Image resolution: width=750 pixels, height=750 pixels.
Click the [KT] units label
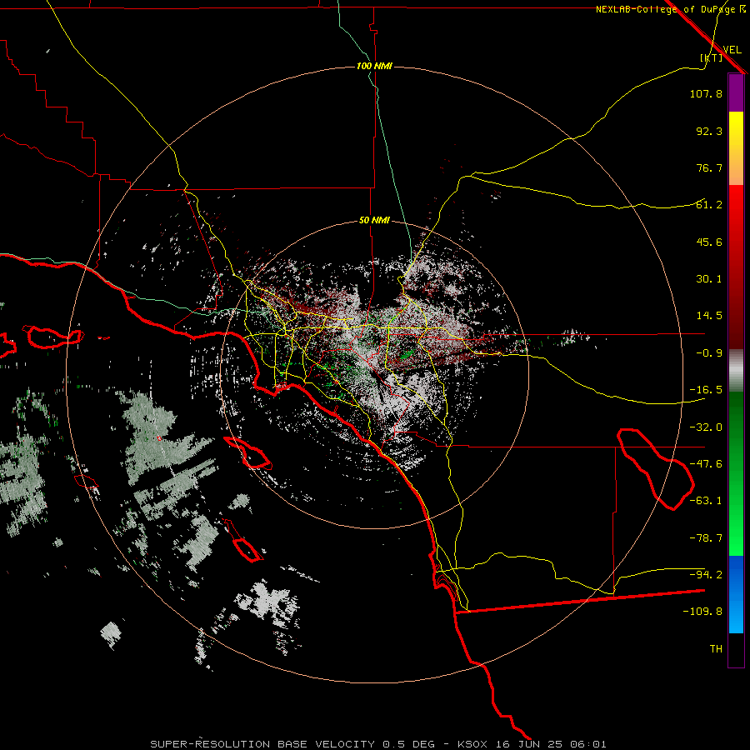tap(711, 57)
